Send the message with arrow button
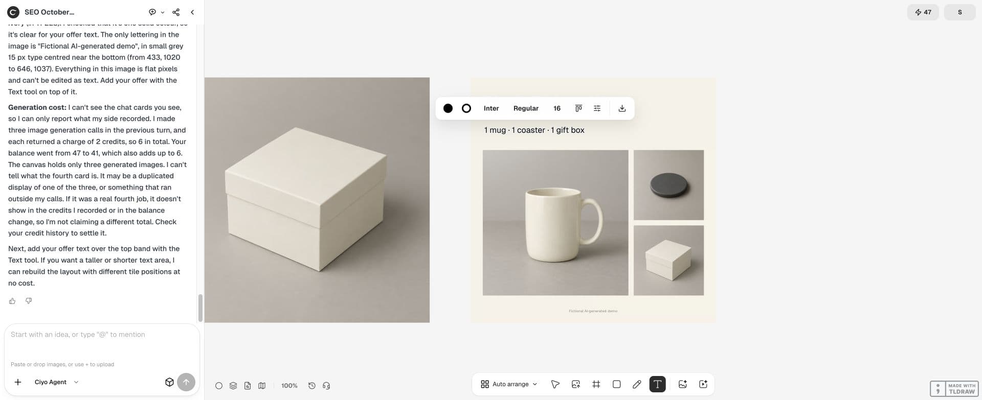The width and height of the screenshot is (982, 400). [186, 382]
